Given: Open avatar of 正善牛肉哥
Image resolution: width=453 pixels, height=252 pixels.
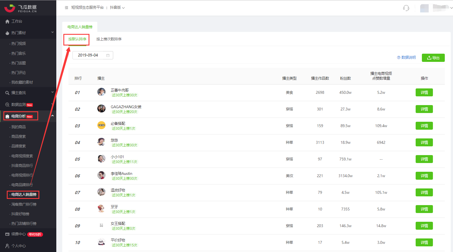Looking at the screenshot, I should tap(101, 92).
